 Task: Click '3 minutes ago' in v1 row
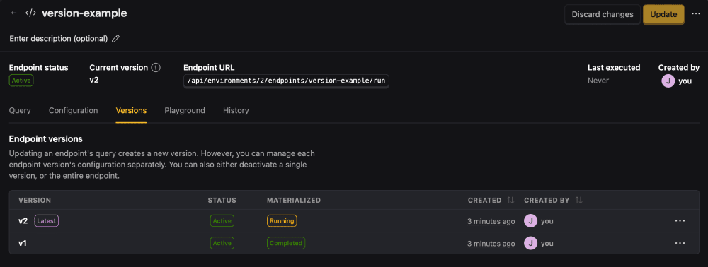click(491, 243)
